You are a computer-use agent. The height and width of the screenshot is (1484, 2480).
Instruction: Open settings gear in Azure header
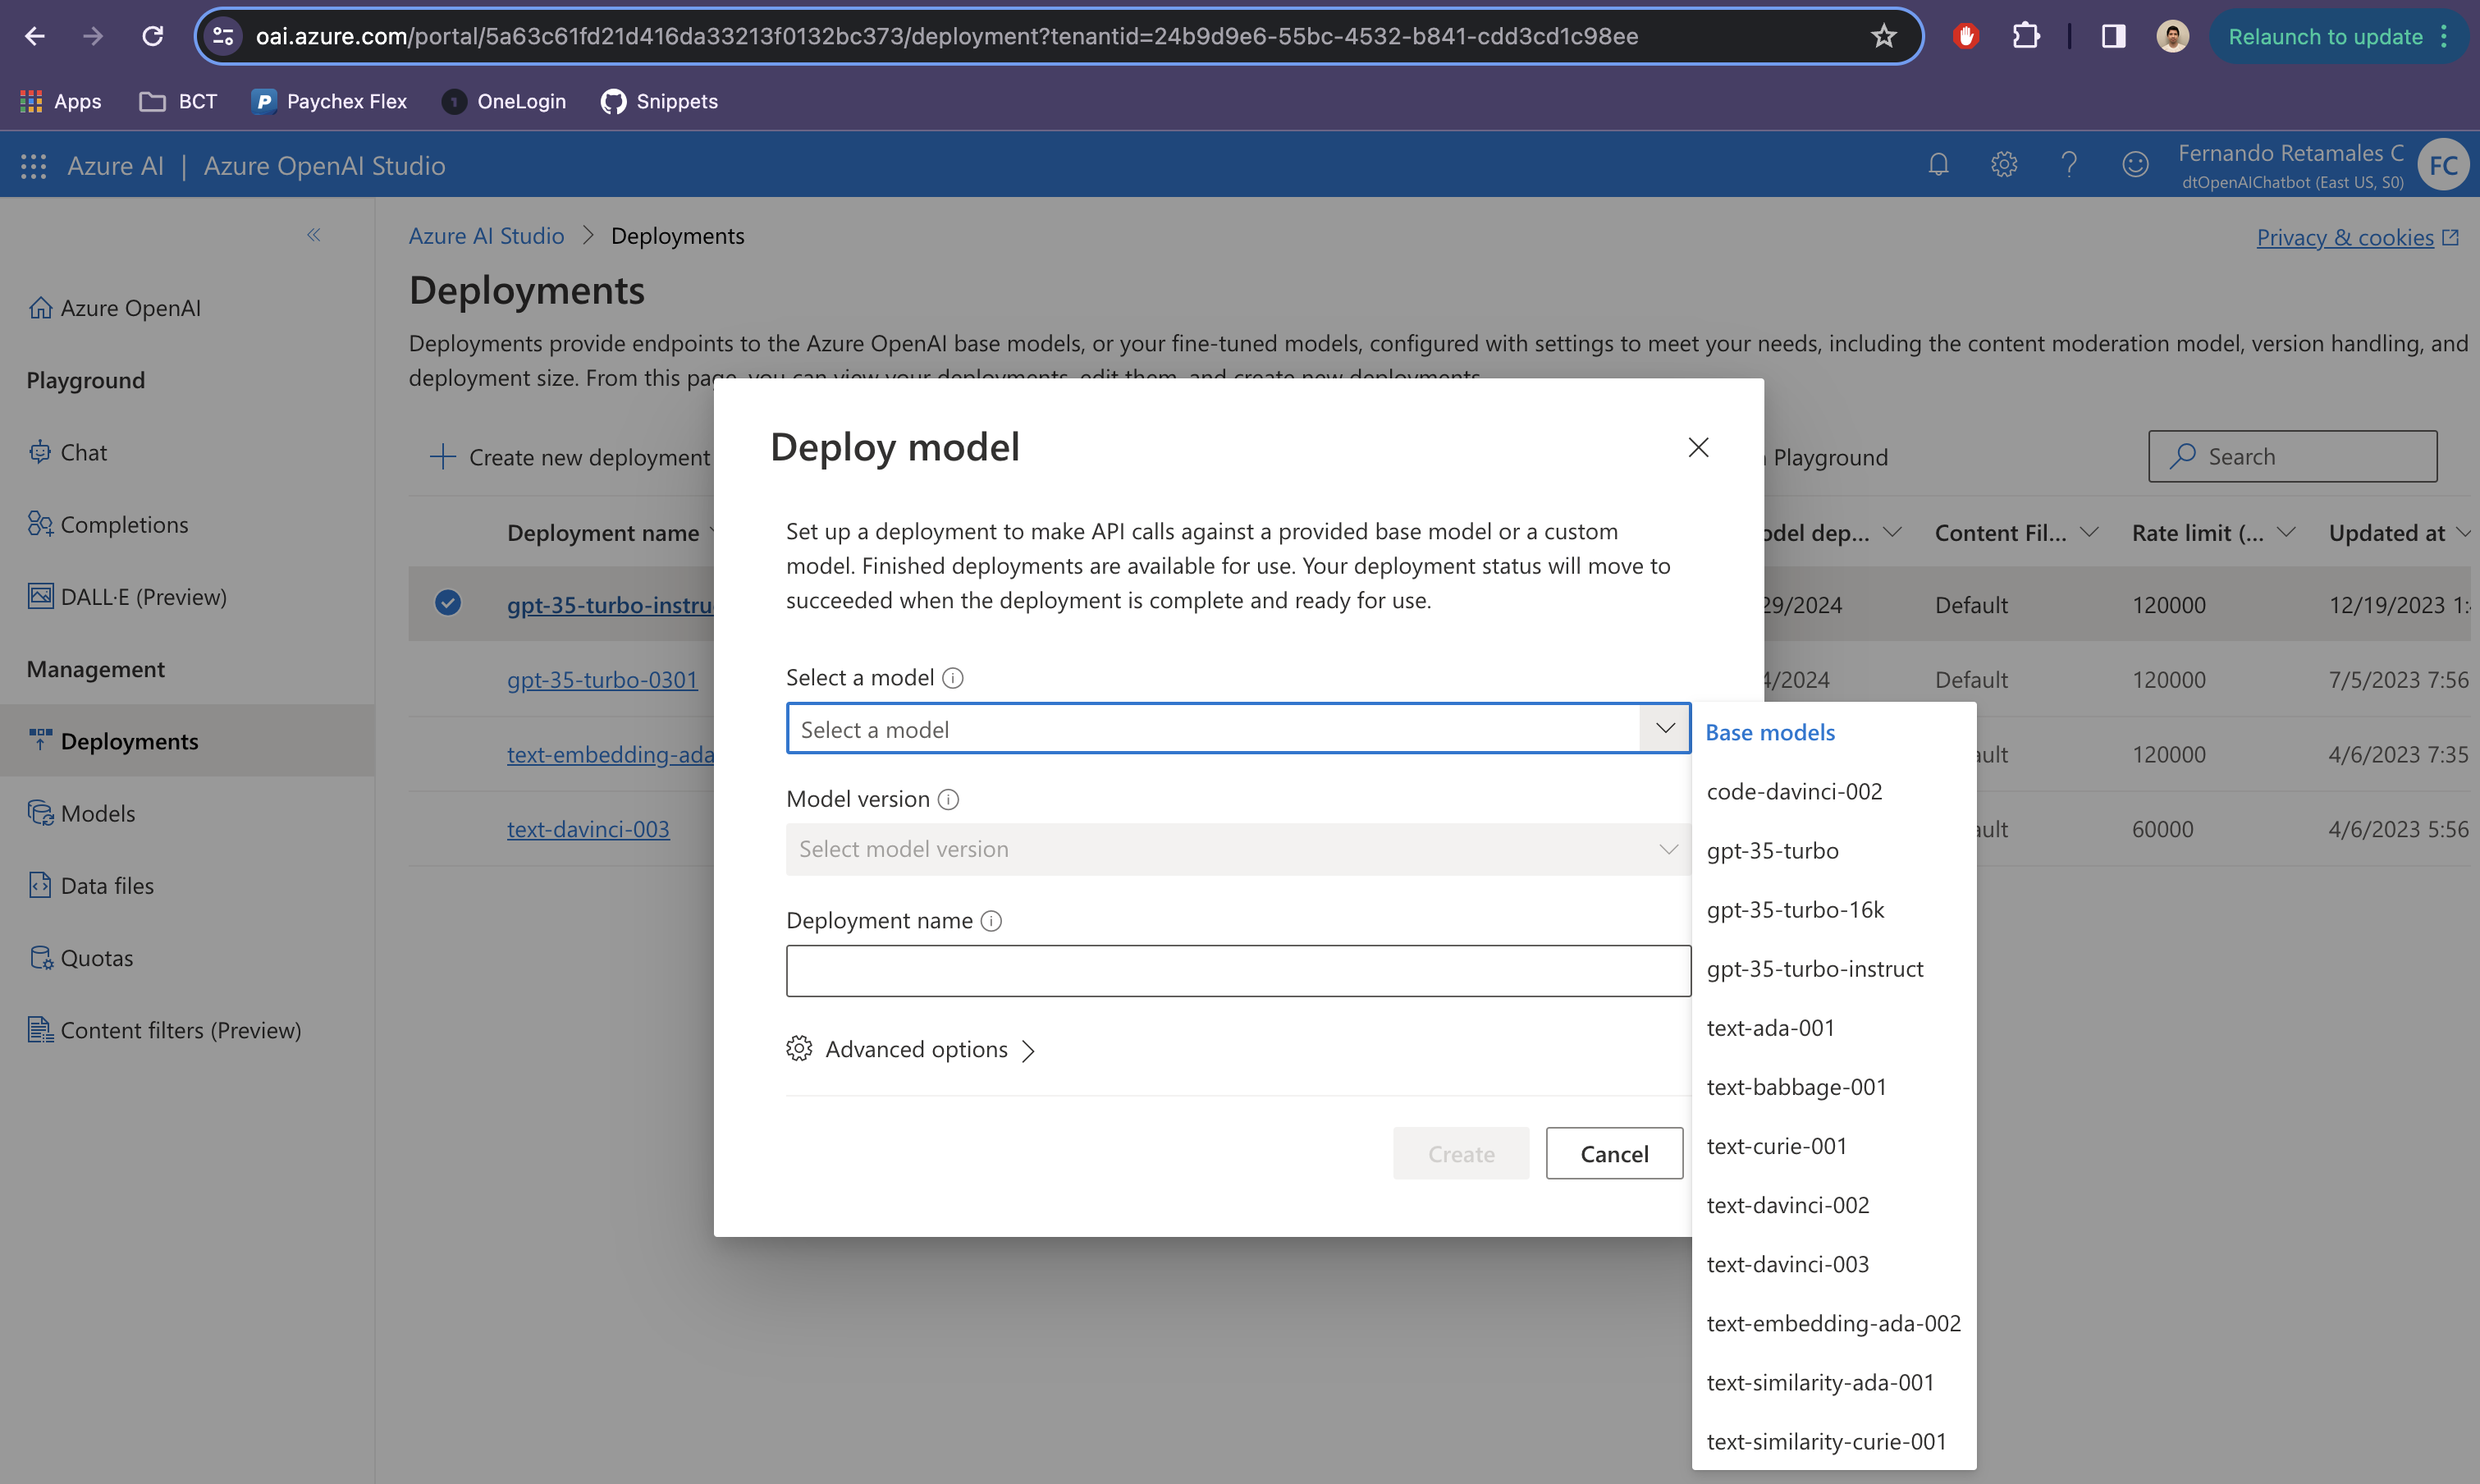pos(2003,165)
